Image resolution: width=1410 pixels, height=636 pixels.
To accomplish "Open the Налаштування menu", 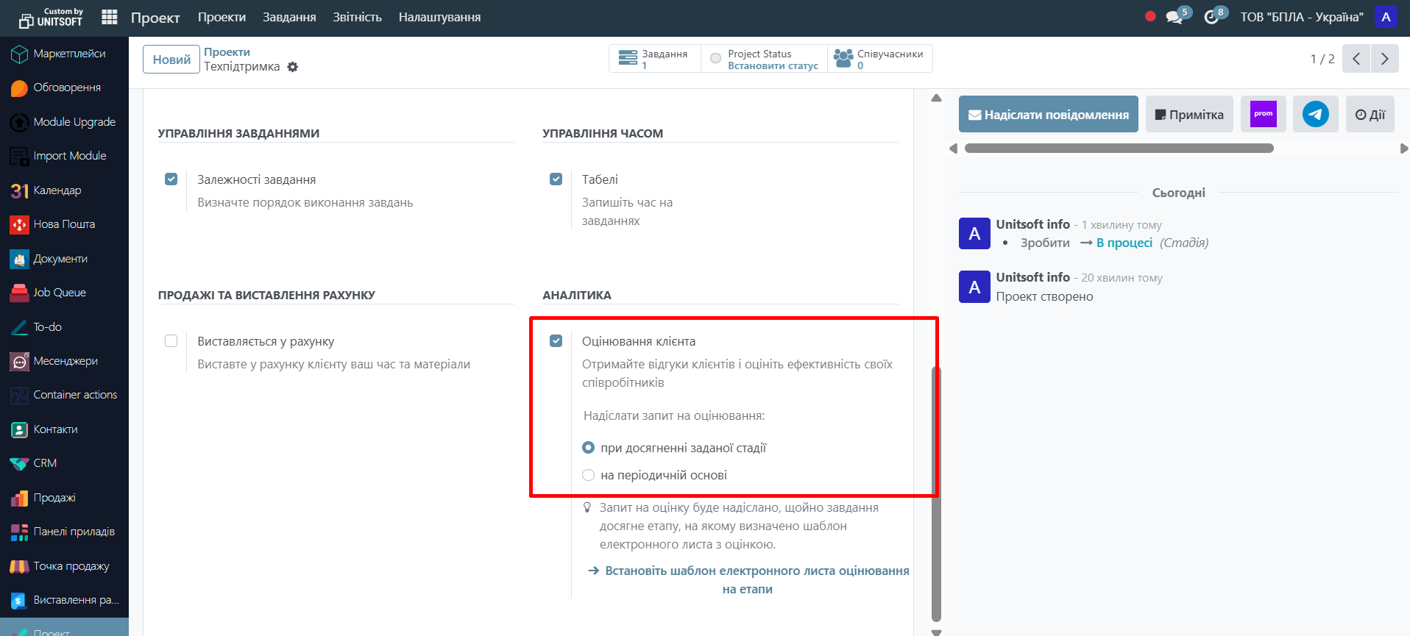I will tap(439, 17).
